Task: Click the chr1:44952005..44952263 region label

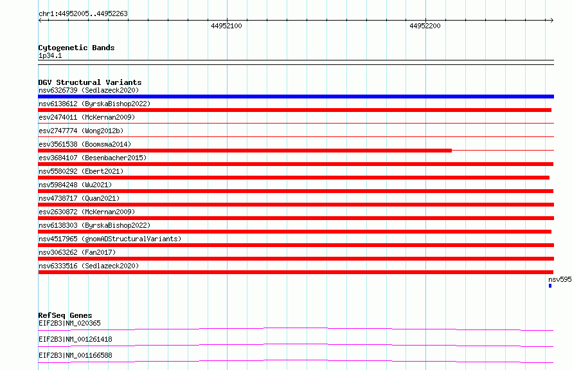Action: [x=83, y=14]
